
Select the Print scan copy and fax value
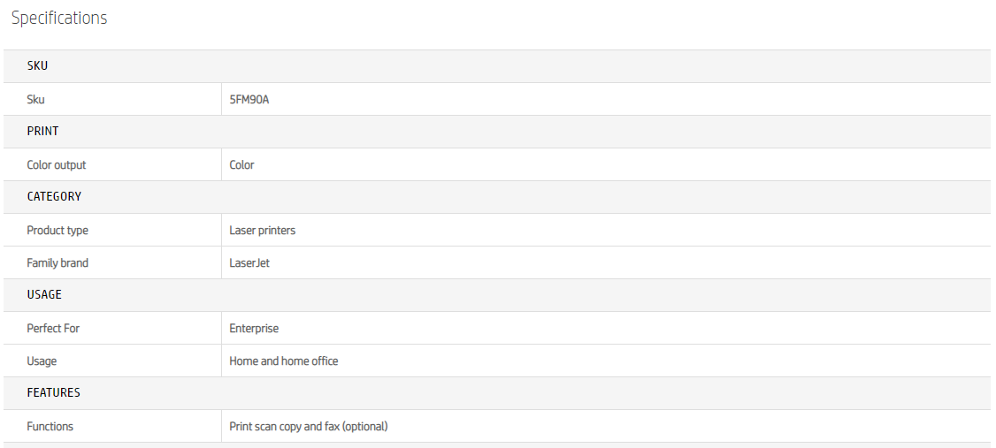point(308,427)
